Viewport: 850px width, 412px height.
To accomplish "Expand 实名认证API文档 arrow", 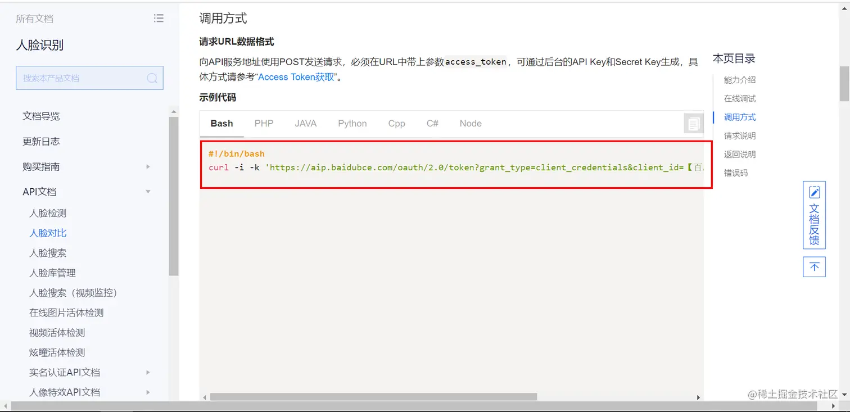I will [148, 372].
